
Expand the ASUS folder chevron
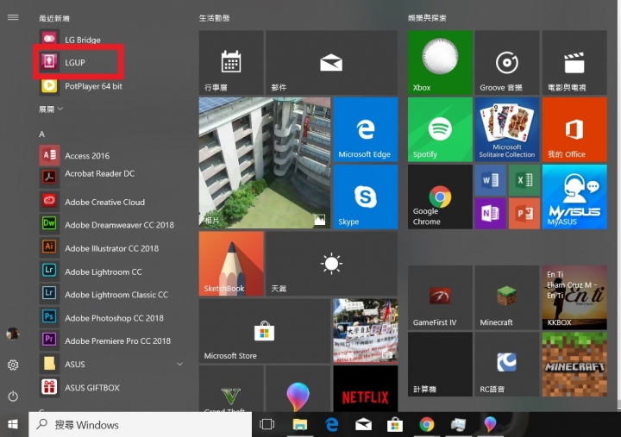(x=179, y=364)
